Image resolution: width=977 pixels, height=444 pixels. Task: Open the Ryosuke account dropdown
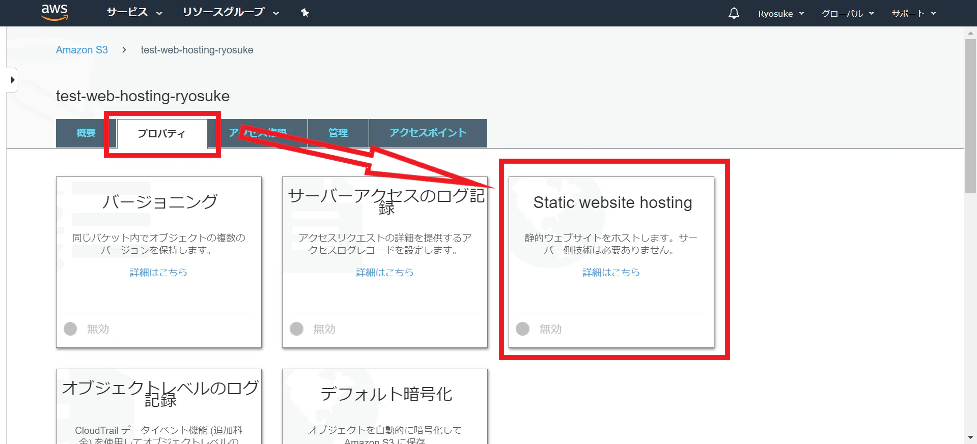tap(781, 14)
